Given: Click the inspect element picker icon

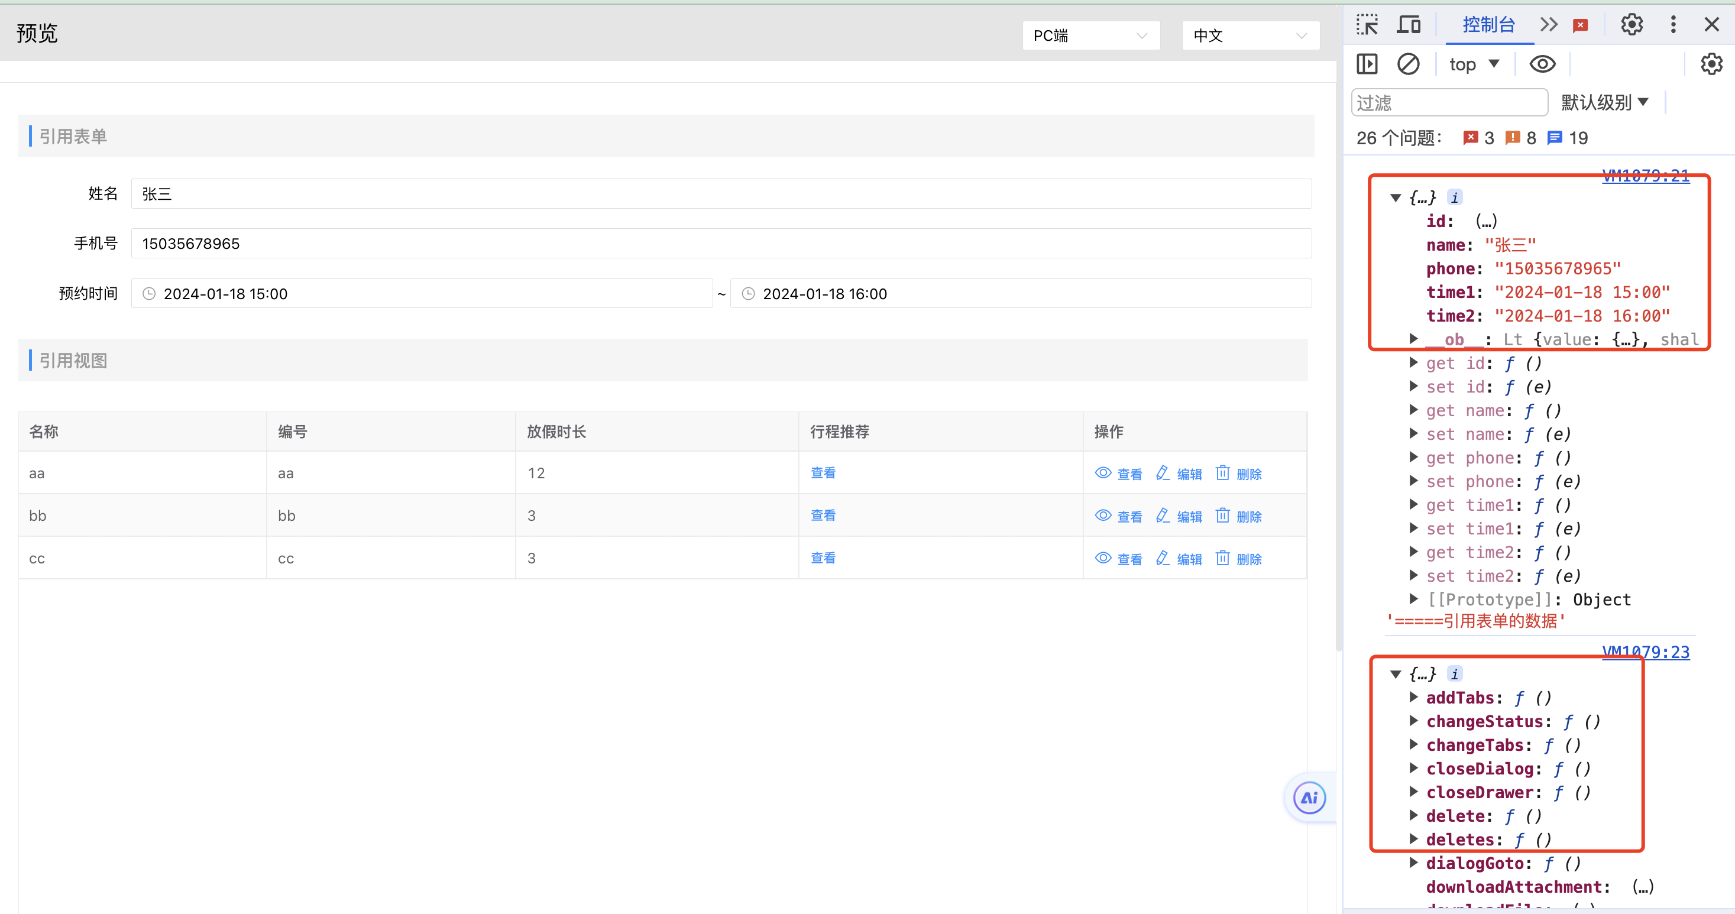Looking at the screenshot, I should pos(1367,25).
